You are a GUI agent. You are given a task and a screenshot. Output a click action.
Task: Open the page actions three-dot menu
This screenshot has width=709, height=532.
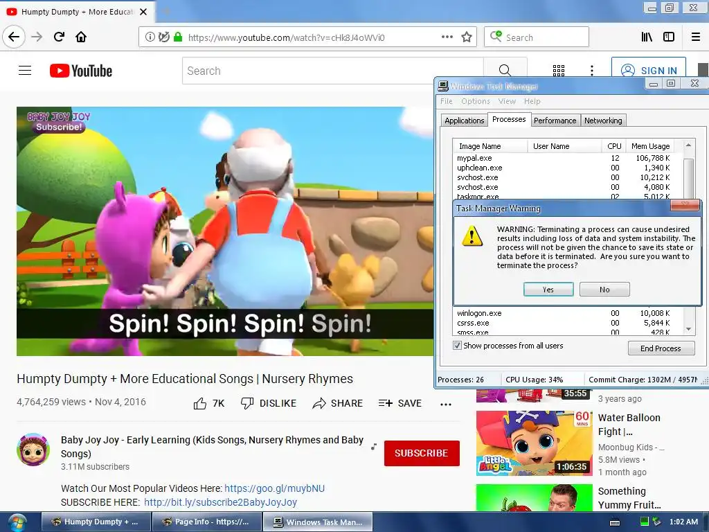click(447, 37)
